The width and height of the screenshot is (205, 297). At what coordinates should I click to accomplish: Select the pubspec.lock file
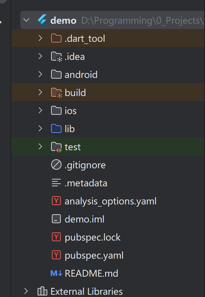(x=93, y=237)
